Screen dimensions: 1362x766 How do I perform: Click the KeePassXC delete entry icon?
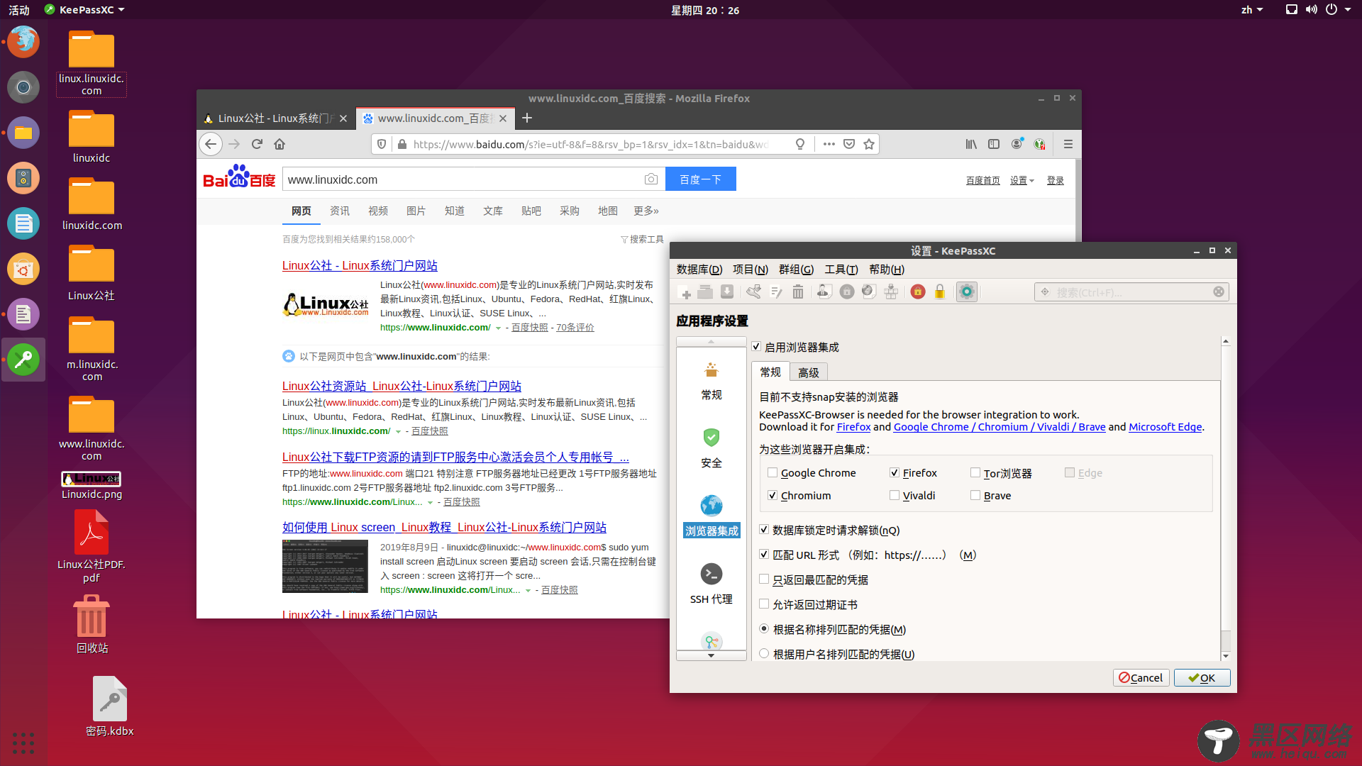click(x=798, y=292)
